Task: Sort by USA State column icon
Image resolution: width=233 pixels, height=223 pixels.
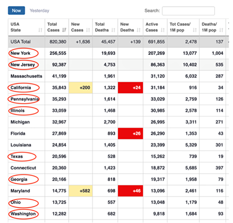Action: point(40,30)
